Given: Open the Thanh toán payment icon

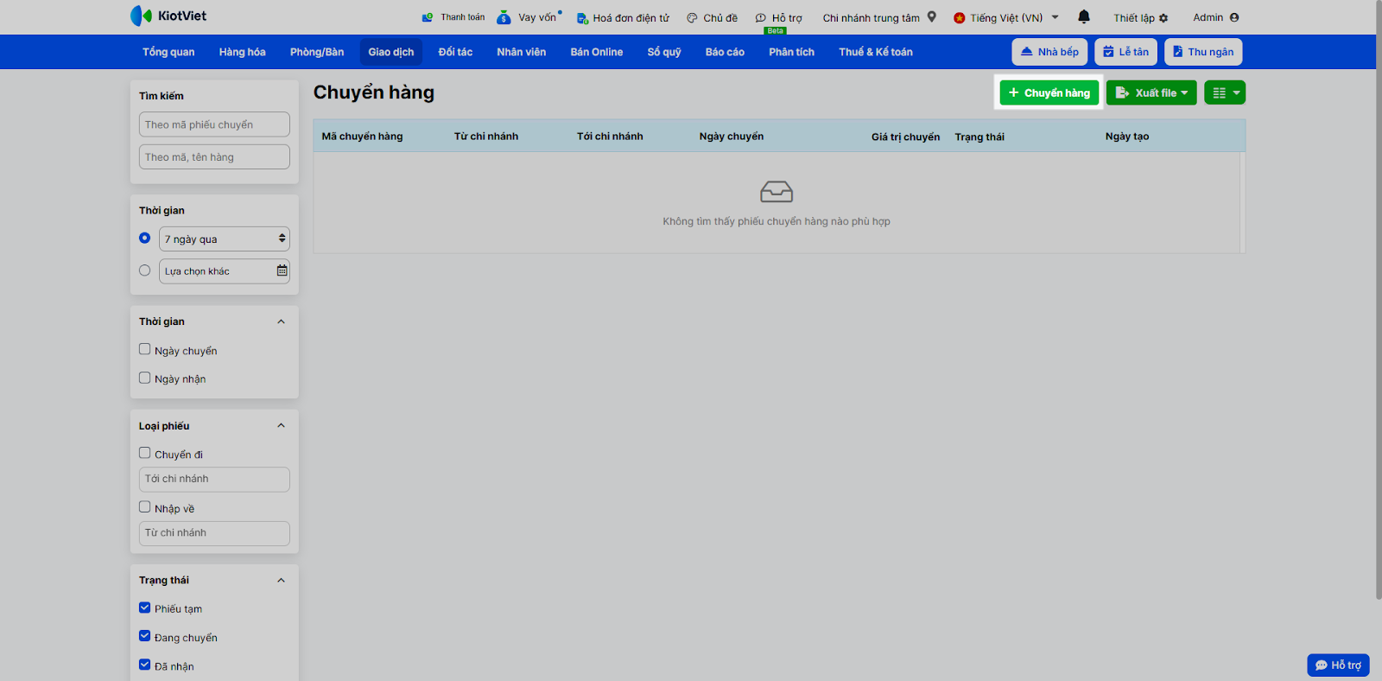Looking at the screenshot, I should click(428, 17).
